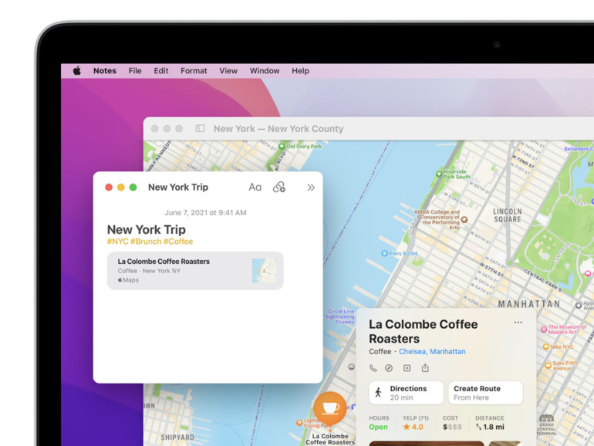This screenshot has width=594, height=446.
Task: Click the map thumbnail in the note link card
Action: pos(264,271)
